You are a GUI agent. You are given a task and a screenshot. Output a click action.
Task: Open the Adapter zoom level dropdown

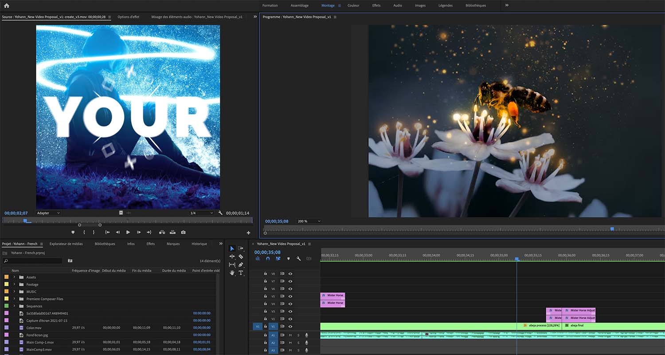pos(48,213)
